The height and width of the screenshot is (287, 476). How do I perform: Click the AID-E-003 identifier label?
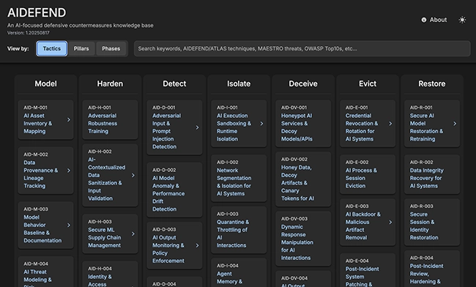point(357,206)
